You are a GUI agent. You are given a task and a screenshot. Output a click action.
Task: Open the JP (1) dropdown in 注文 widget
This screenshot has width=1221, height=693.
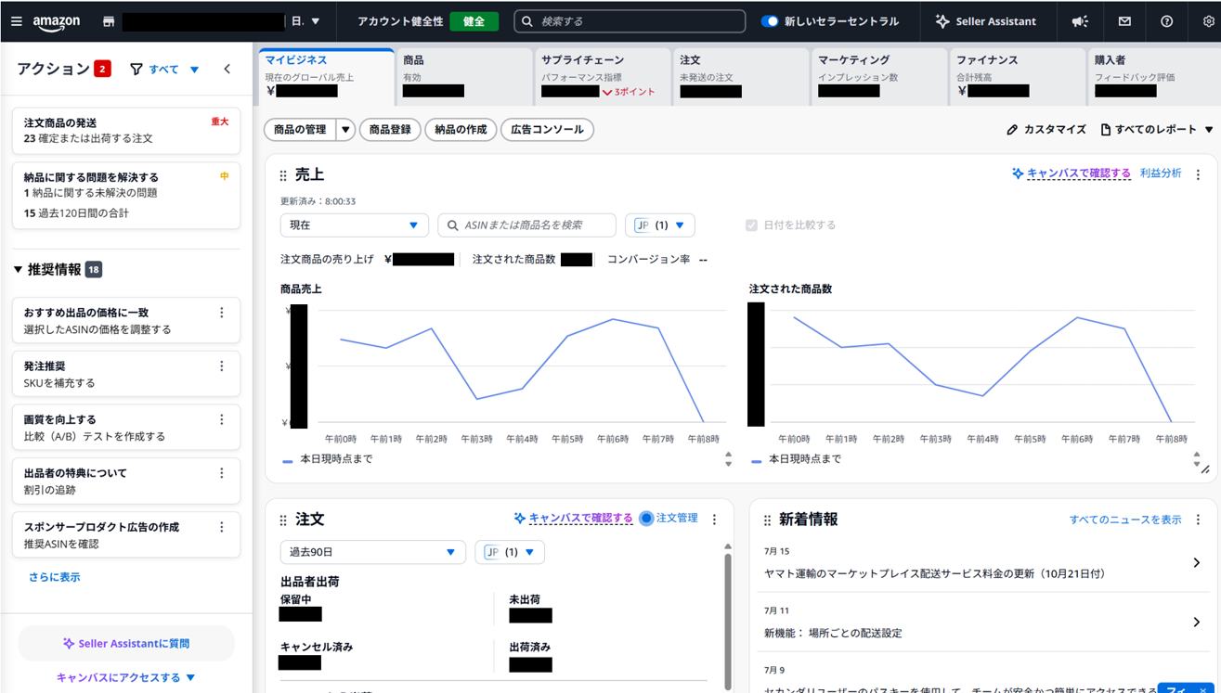tap(510, 552)
